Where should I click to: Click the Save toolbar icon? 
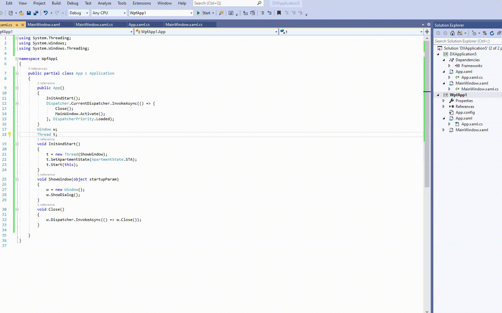click(29, 13)
